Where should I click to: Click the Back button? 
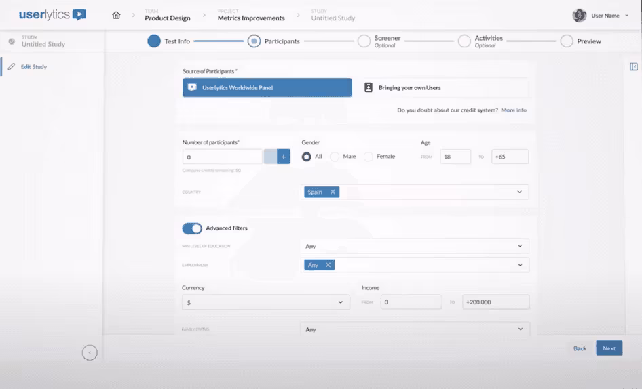[580, 348]
